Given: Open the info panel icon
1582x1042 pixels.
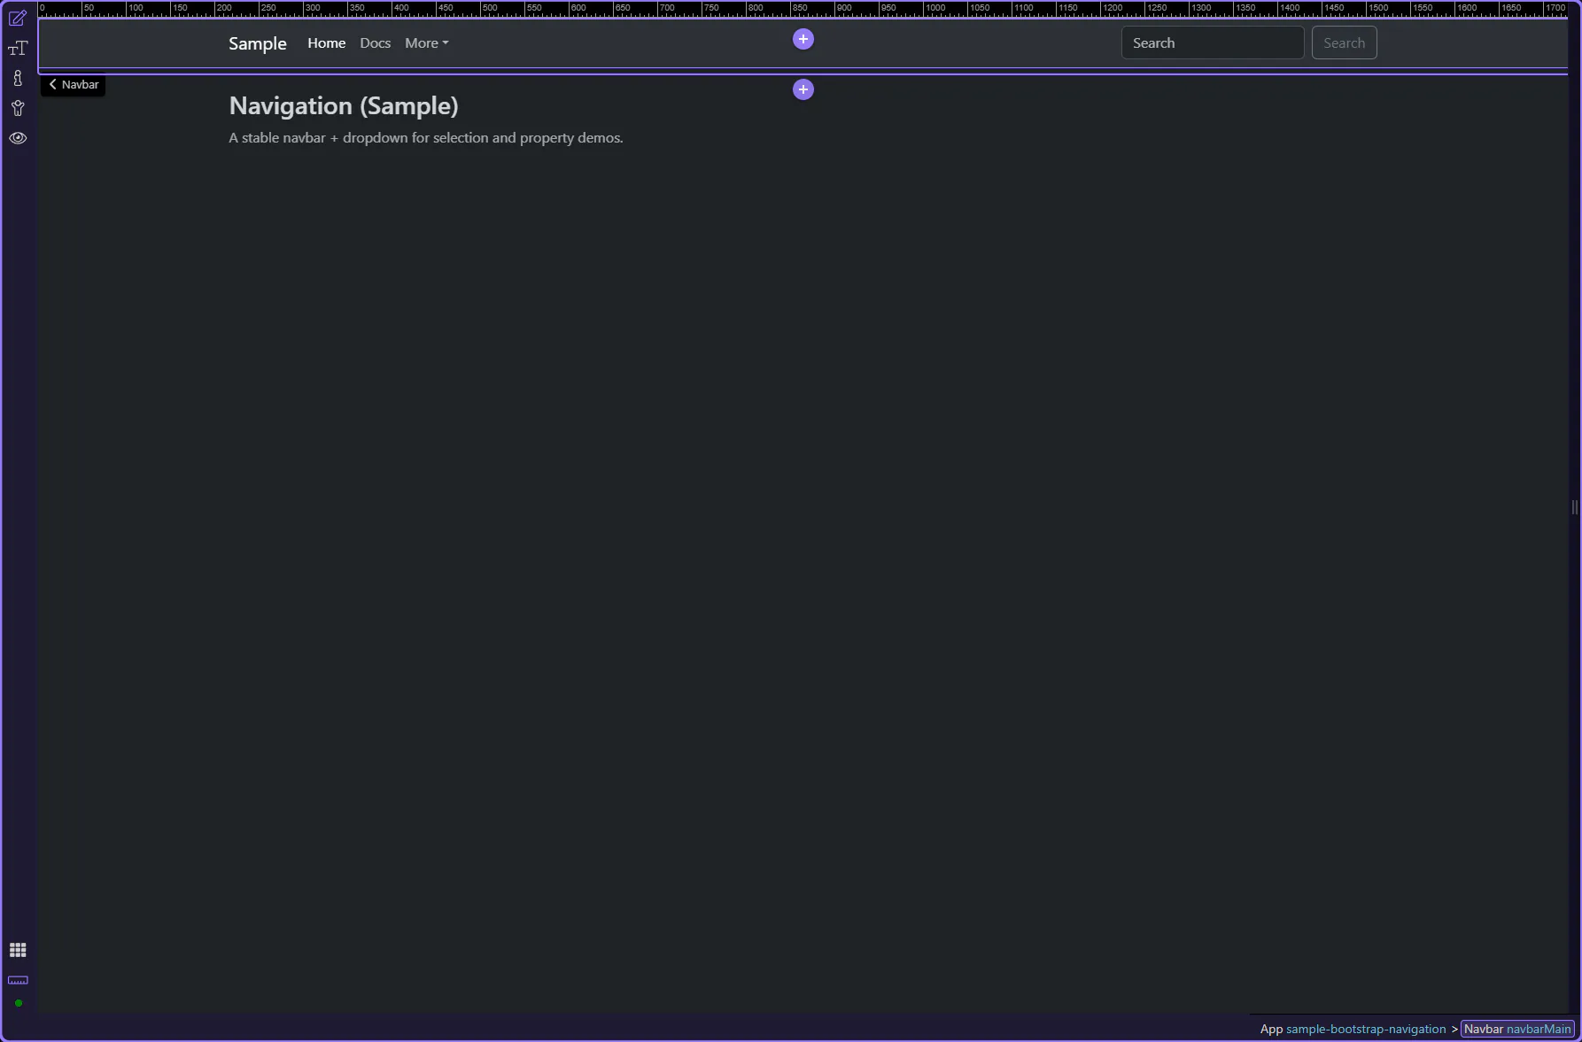Looking at the screenshot, I should tap(18, 79).
